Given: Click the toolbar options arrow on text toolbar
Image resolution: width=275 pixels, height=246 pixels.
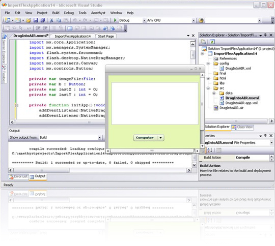Looking at the screenshot, I should click(x=125, y=28).
